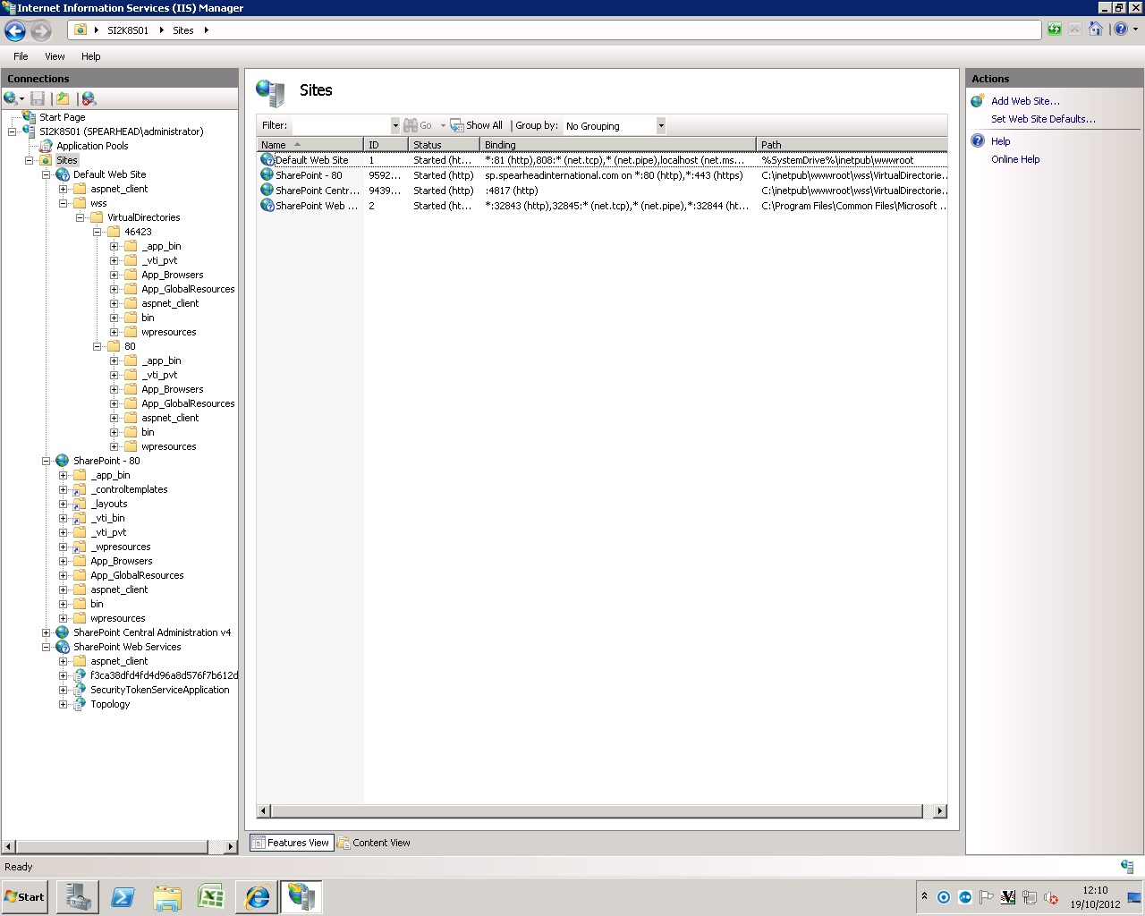Open Set Web Site Defaults link
This screenshot has width=1145, height=916.
tap(1043, 118)
